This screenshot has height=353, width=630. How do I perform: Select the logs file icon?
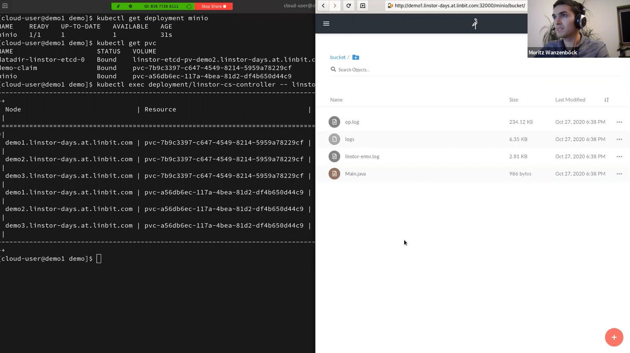(x=334, y=139)
